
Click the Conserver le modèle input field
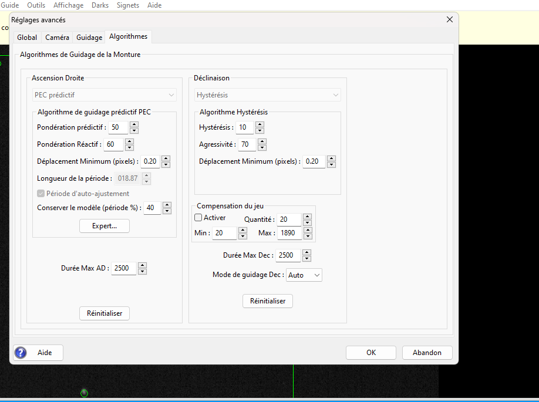click(x=152, y=208)
